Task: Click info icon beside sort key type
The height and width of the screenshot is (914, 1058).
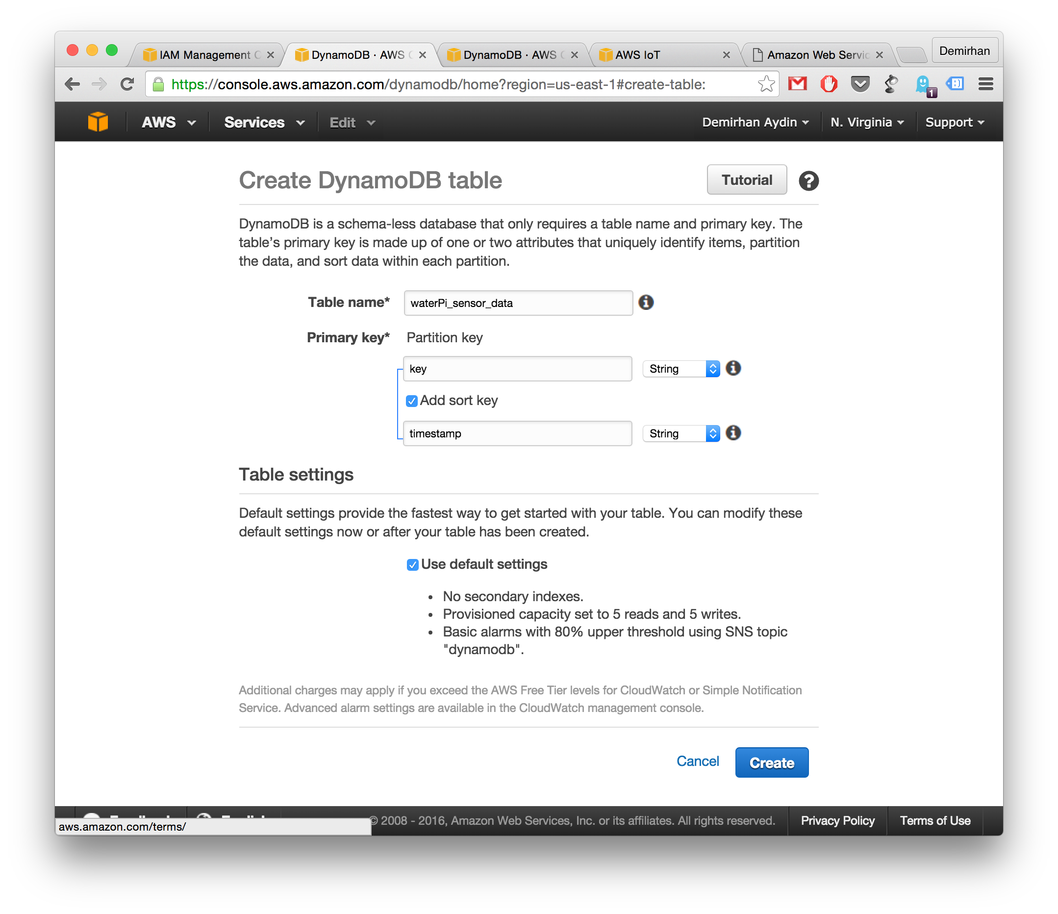Action: tap(733, 432)
